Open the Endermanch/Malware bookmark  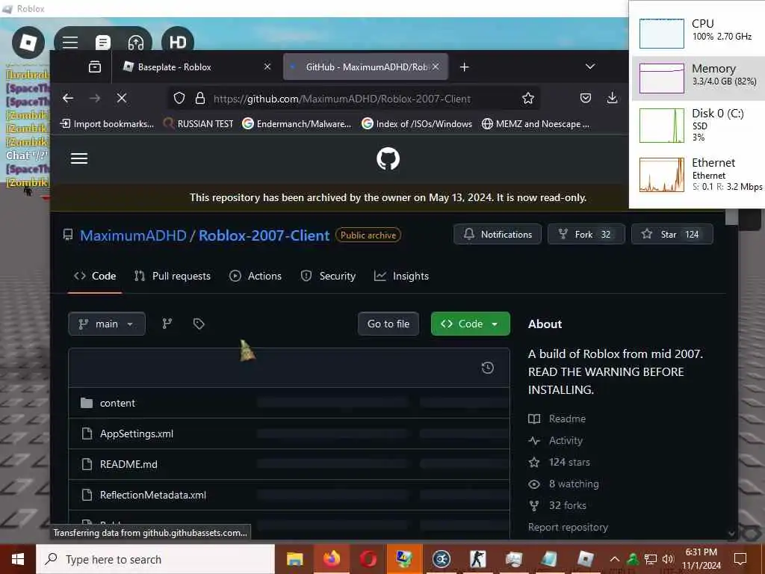297,124
